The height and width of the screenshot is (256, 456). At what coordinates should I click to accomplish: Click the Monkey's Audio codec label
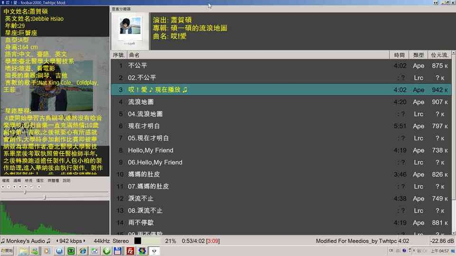pyautogui.click(x=26, y=241)
